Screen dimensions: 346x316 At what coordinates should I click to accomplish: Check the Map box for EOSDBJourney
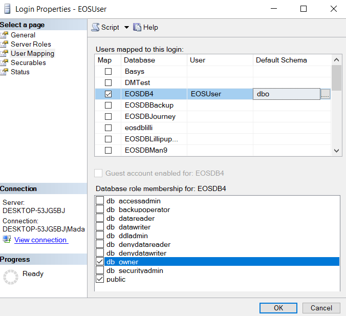(x=108, y=117)
